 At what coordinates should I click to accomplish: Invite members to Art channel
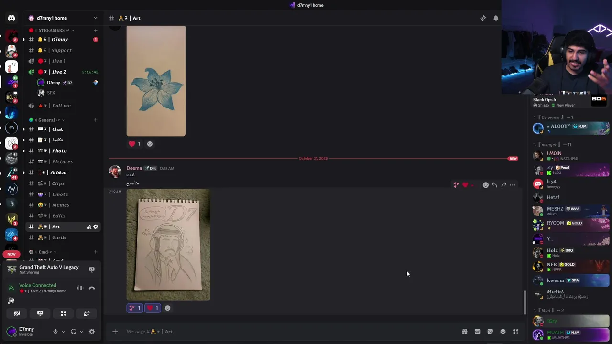89,227
